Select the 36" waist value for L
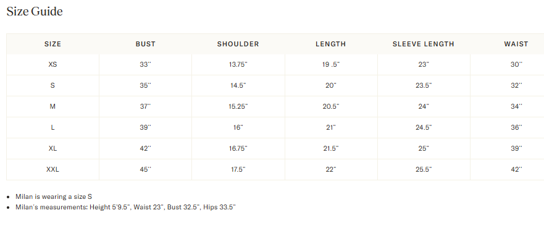The width and height of the screenshot is (544, 231). pos(516,127)
